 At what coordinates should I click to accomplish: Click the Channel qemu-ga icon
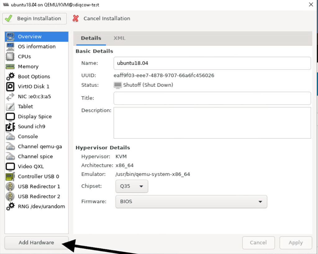coord(10,146)
